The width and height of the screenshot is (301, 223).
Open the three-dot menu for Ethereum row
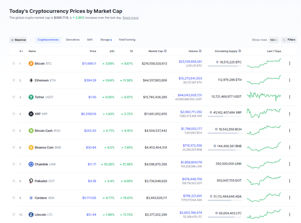[290, 80]
